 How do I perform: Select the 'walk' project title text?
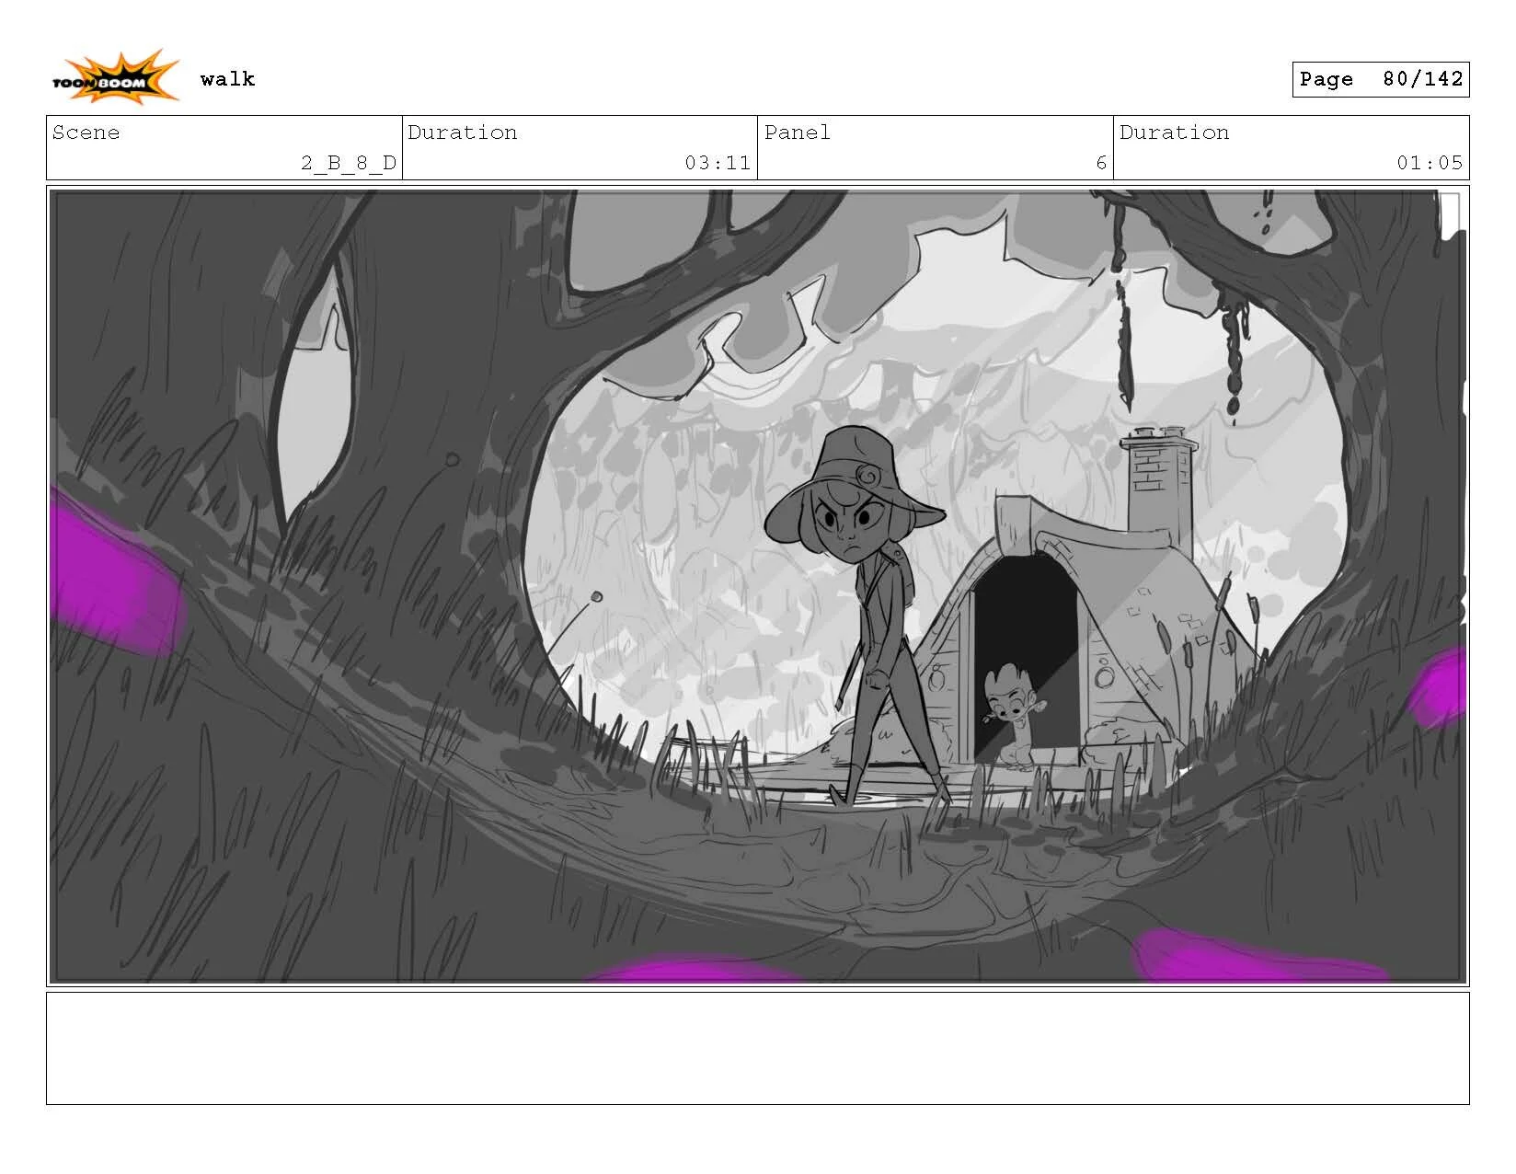pos(227,79)
